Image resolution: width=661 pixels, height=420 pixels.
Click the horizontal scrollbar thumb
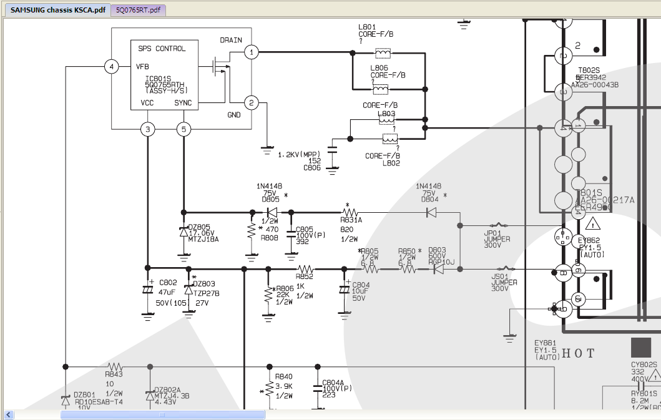[162, 414]
